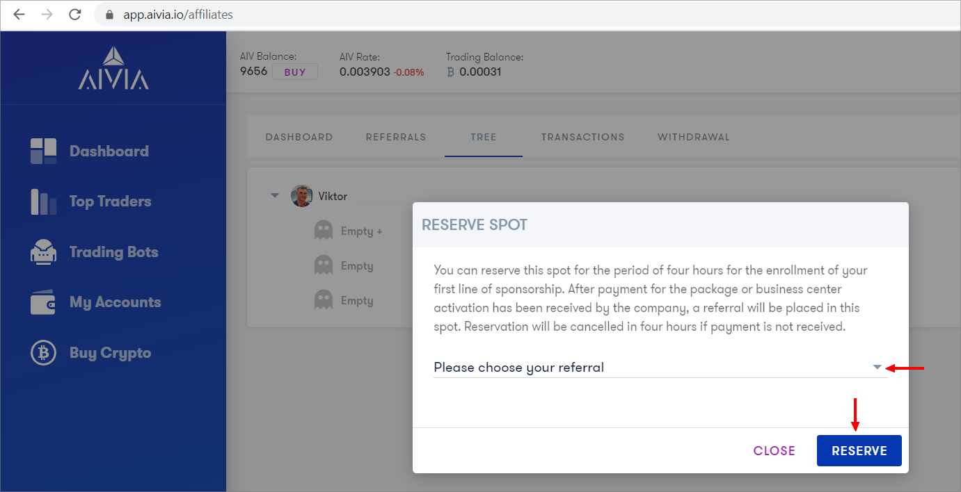
Task: Select the Empty + spot in tree
Action: 362,231
